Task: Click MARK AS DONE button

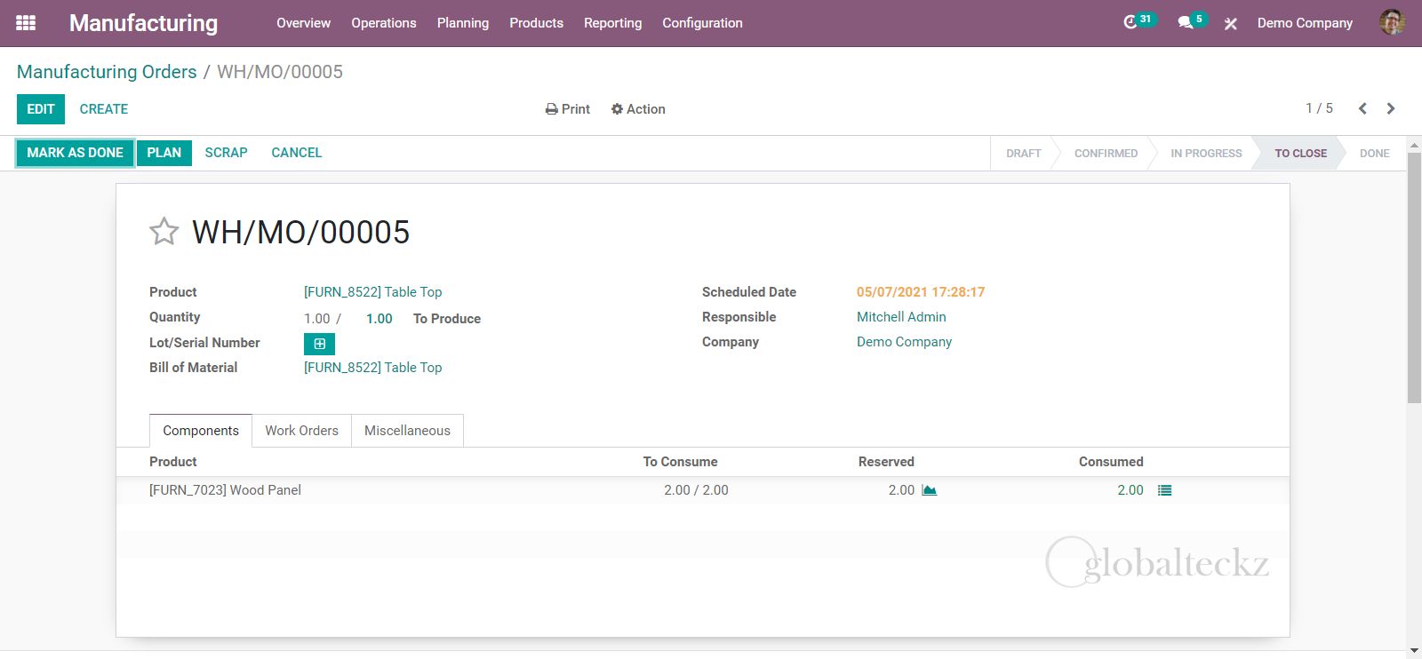Action: tap(76, 153)
